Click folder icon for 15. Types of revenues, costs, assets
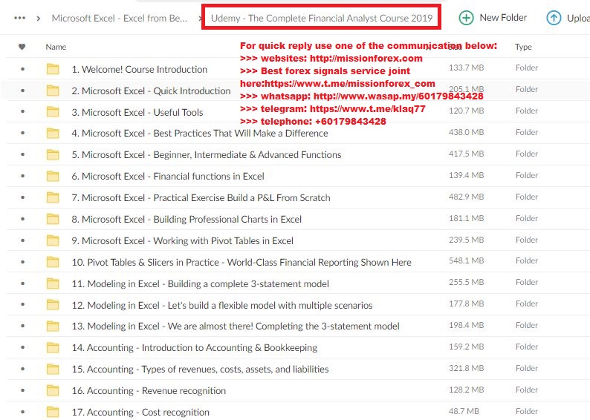590x420 pixels. 53,370
